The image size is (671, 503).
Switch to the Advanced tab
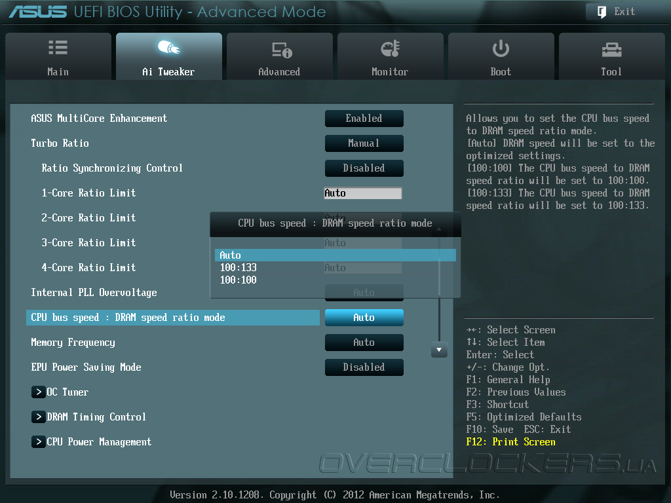point(279,56)
